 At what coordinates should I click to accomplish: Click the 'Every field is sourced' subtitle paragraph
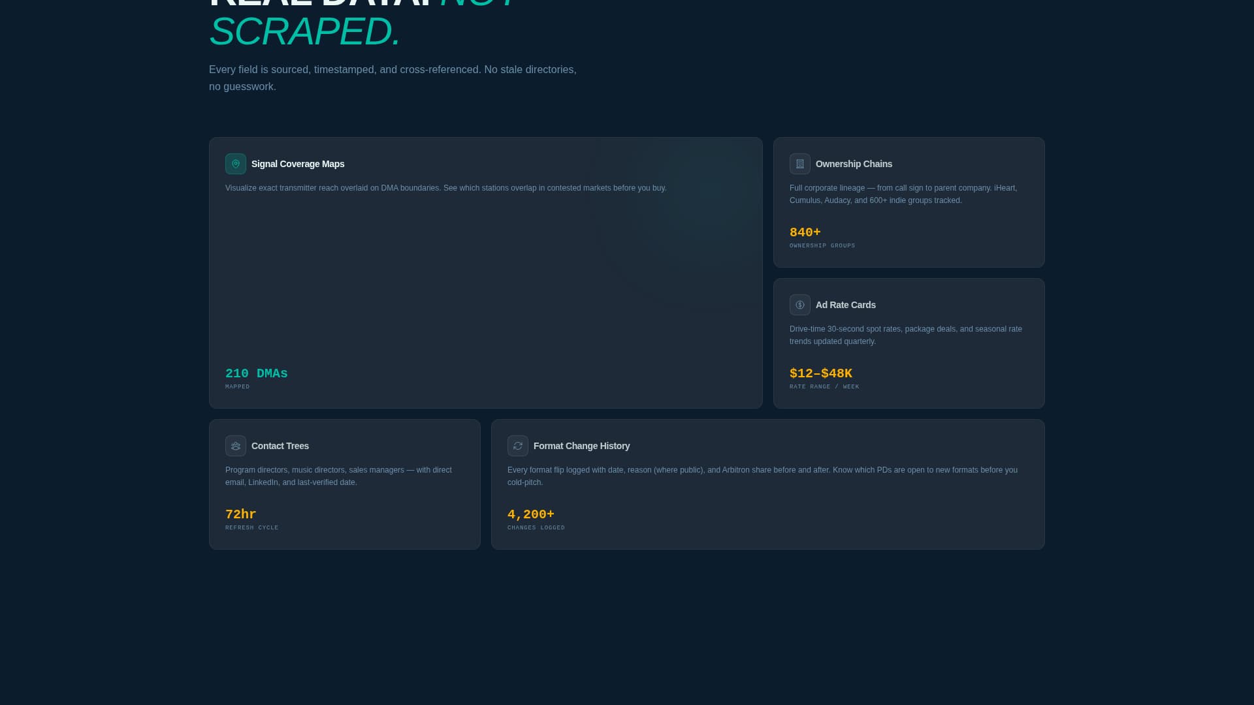pos(393,78)
